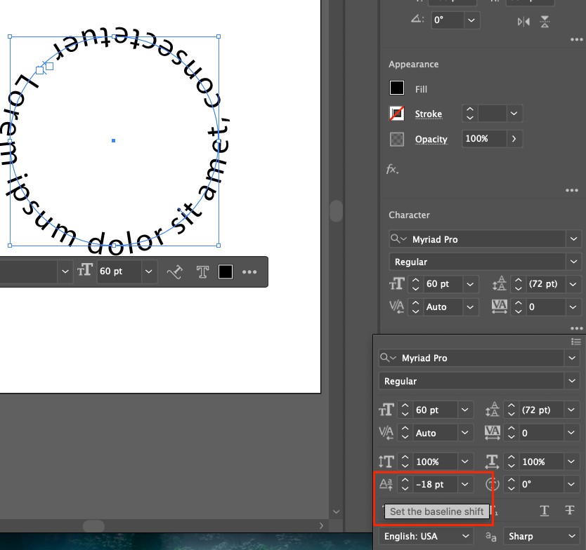Image resolution: width=586 pixels, height=550 pixels.
Task: Open the Stroke panel link
Action: (x=429, y=114)
